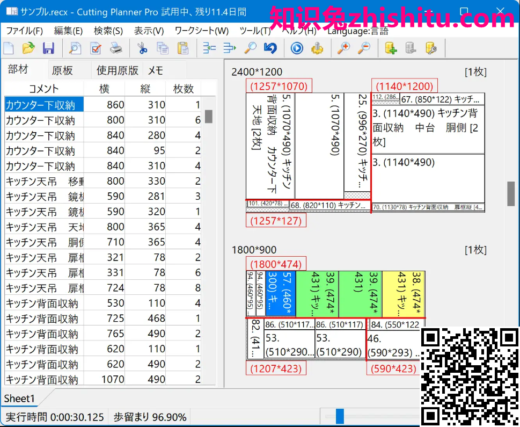Image resolution: width=520 pixels, height=427 pixels.
Task: Click the New file toolbar icon
Action: (9, 48)
